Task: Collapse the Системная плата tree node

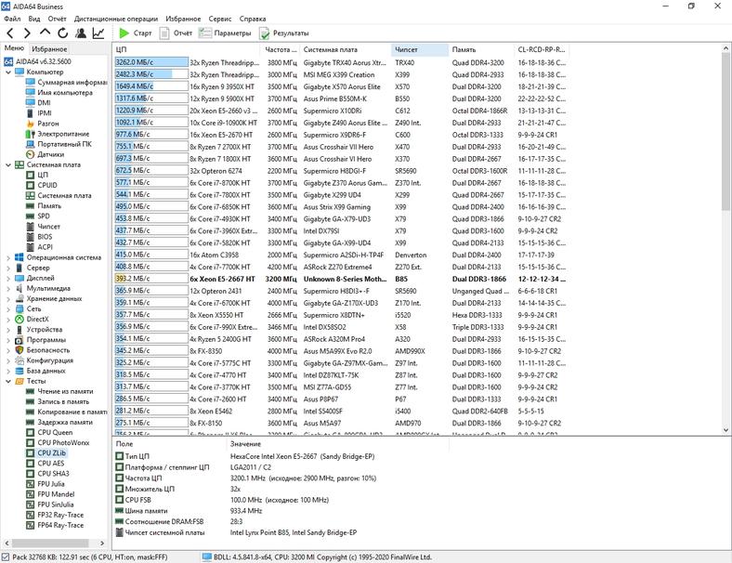Action: pyautogui.click(x=8, y=164)
